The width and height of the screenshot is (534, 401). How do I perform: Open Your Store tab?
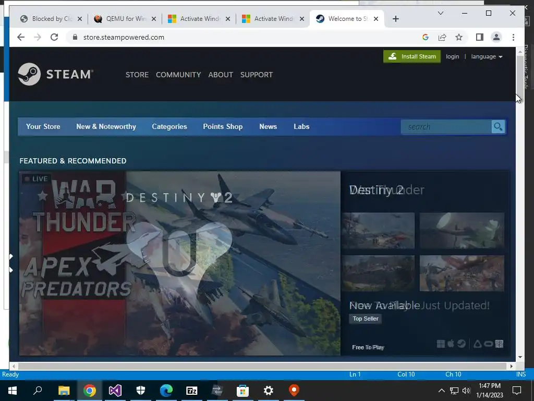[x=43, y=126]
